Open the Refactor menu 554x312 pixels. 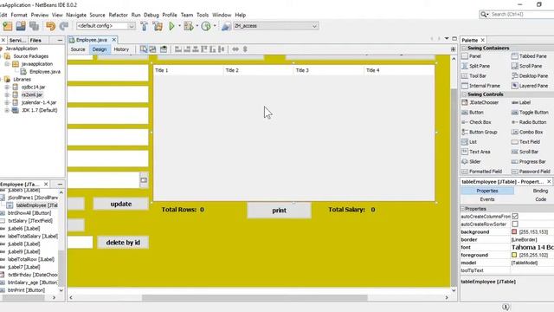(x=118, y=15)
